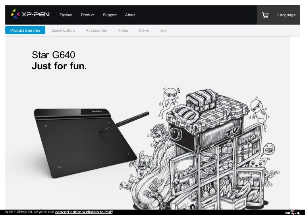305x215 pixels.
Task: Click the PDFmyURL logo in the footer
Action: coord(292,212)
